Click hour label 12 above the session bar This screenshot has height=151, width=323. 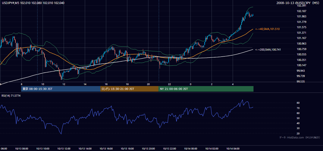click(x=64, y=84)
